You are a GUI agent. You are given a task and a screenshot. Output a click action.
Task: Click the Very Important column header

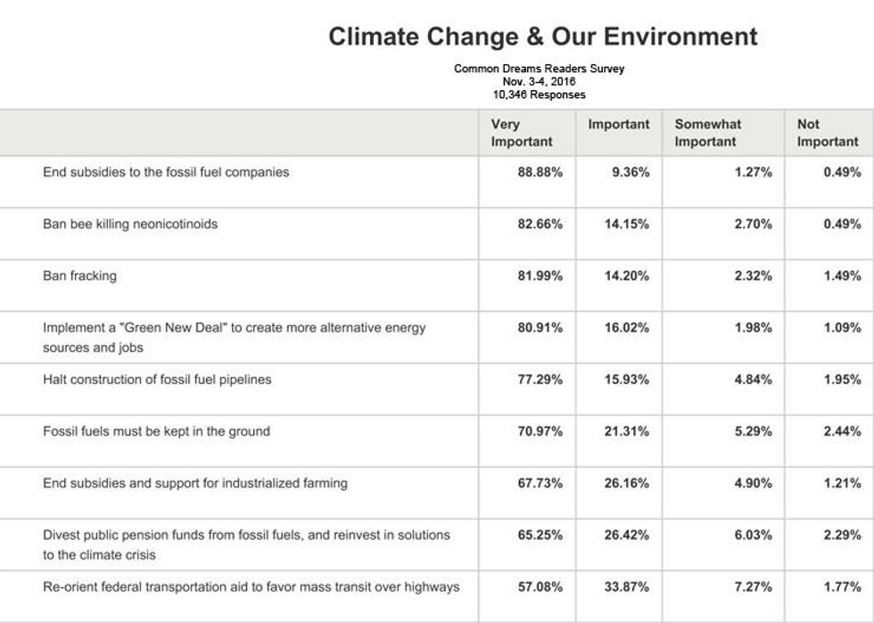[522, 133]
